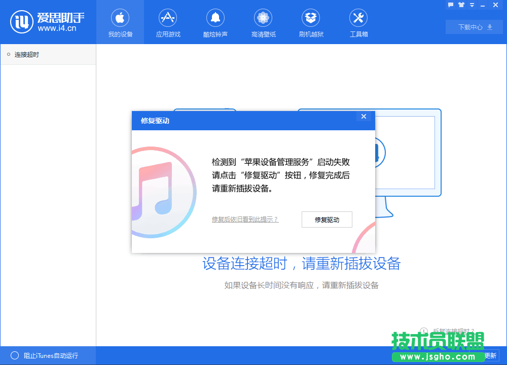Close the 修复驱动 dialog

click(x=364, y=116)
